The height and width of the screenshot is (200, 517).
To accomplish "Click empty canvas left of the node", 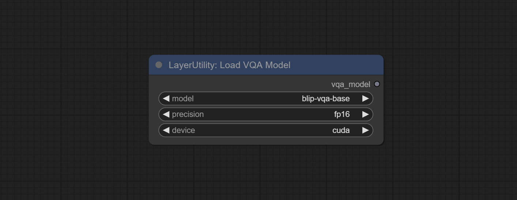I will (73, 102).
